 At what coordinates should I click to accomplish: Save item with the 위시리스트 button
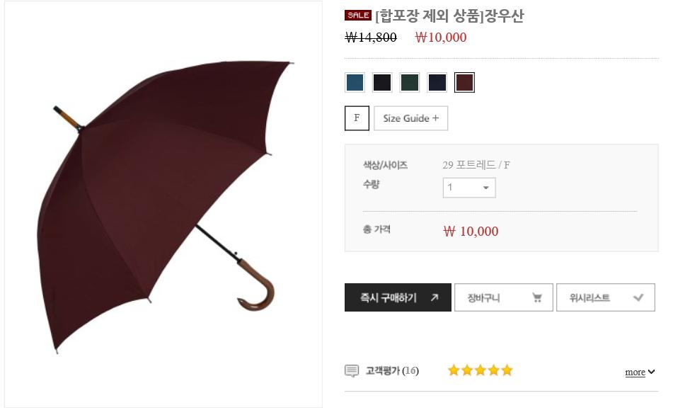point(606,297)
